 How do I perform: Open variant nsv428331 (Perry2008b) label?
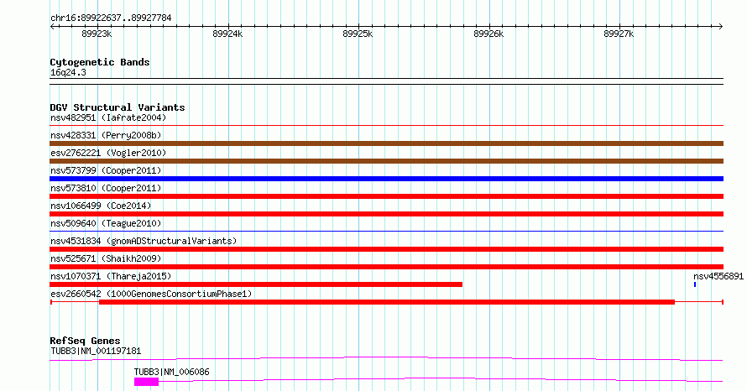pyautogui.click(x=106, y=135)
